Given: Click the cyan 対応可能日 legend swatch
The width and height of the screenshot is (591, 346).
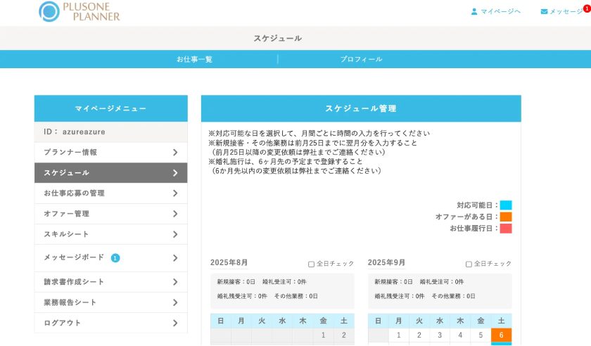Looking at the screenshot, I should pos(506,205).
